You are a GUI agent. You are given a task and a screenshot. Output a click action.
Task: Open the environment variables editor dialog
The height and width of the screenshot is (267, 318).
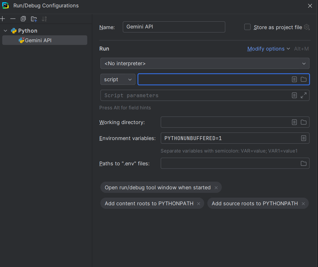304,138
